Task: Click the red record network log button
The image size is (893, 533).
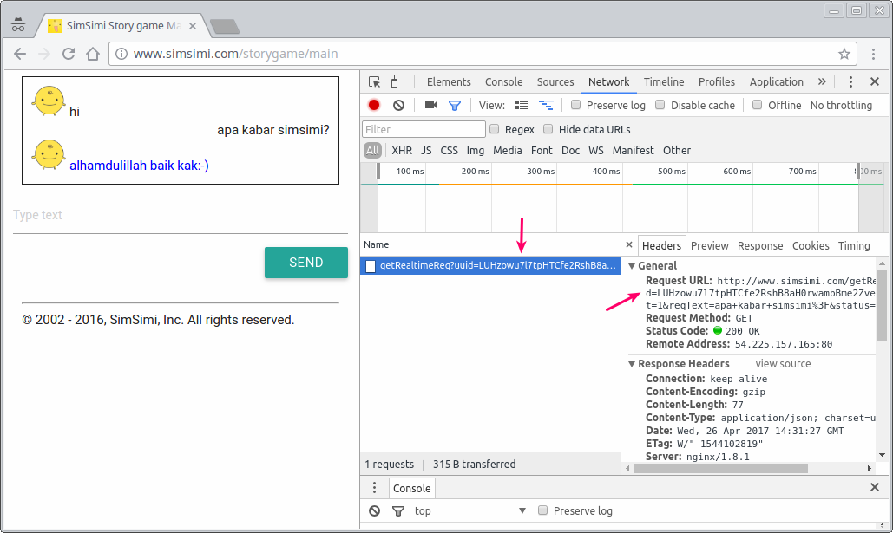Action: pyautogui.click(x=373, y=105)
